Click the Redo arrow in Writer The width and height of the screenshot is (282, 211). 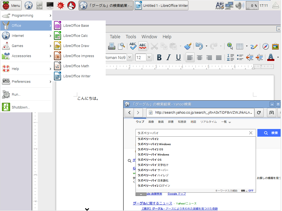pyautogui.click(x=214, y=46)
